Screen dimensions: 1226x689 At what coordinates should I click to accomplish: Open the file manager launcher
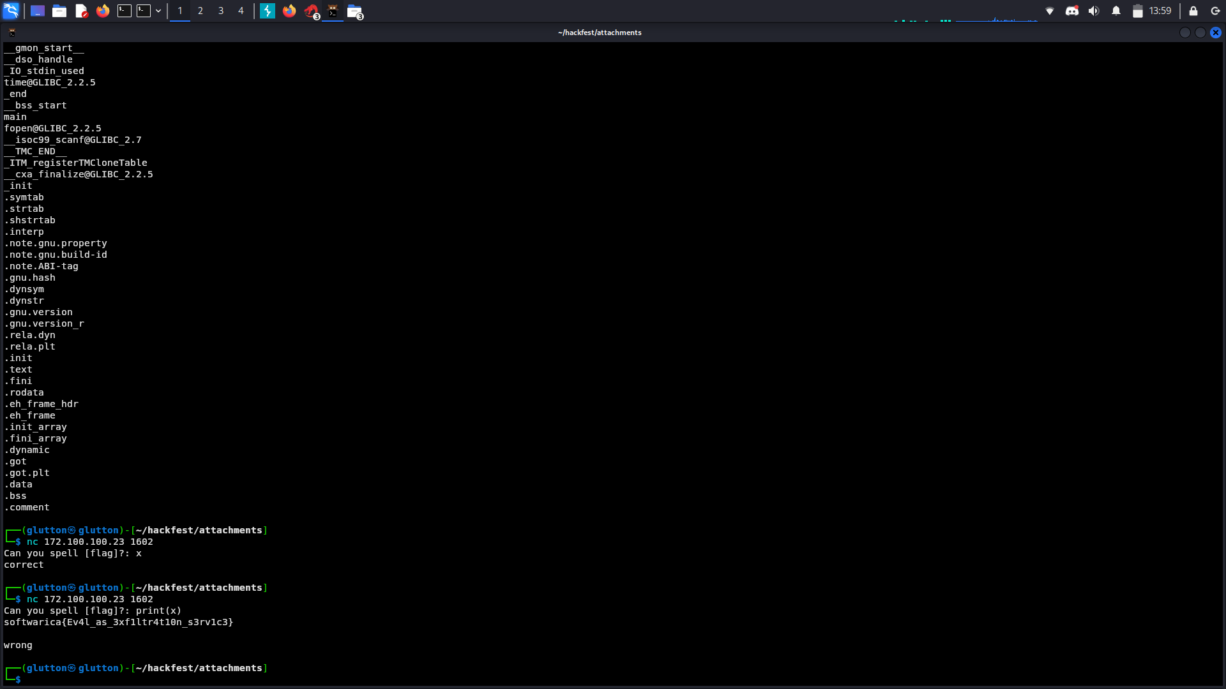click(x=59, y=11)
